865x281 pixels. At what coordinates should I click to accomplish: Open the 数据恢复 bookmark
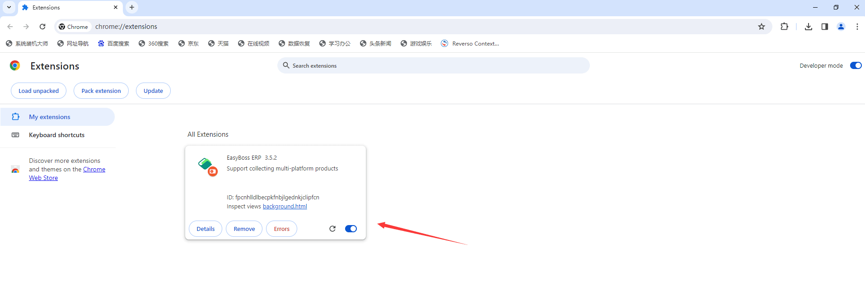click(x=294, y=44)
